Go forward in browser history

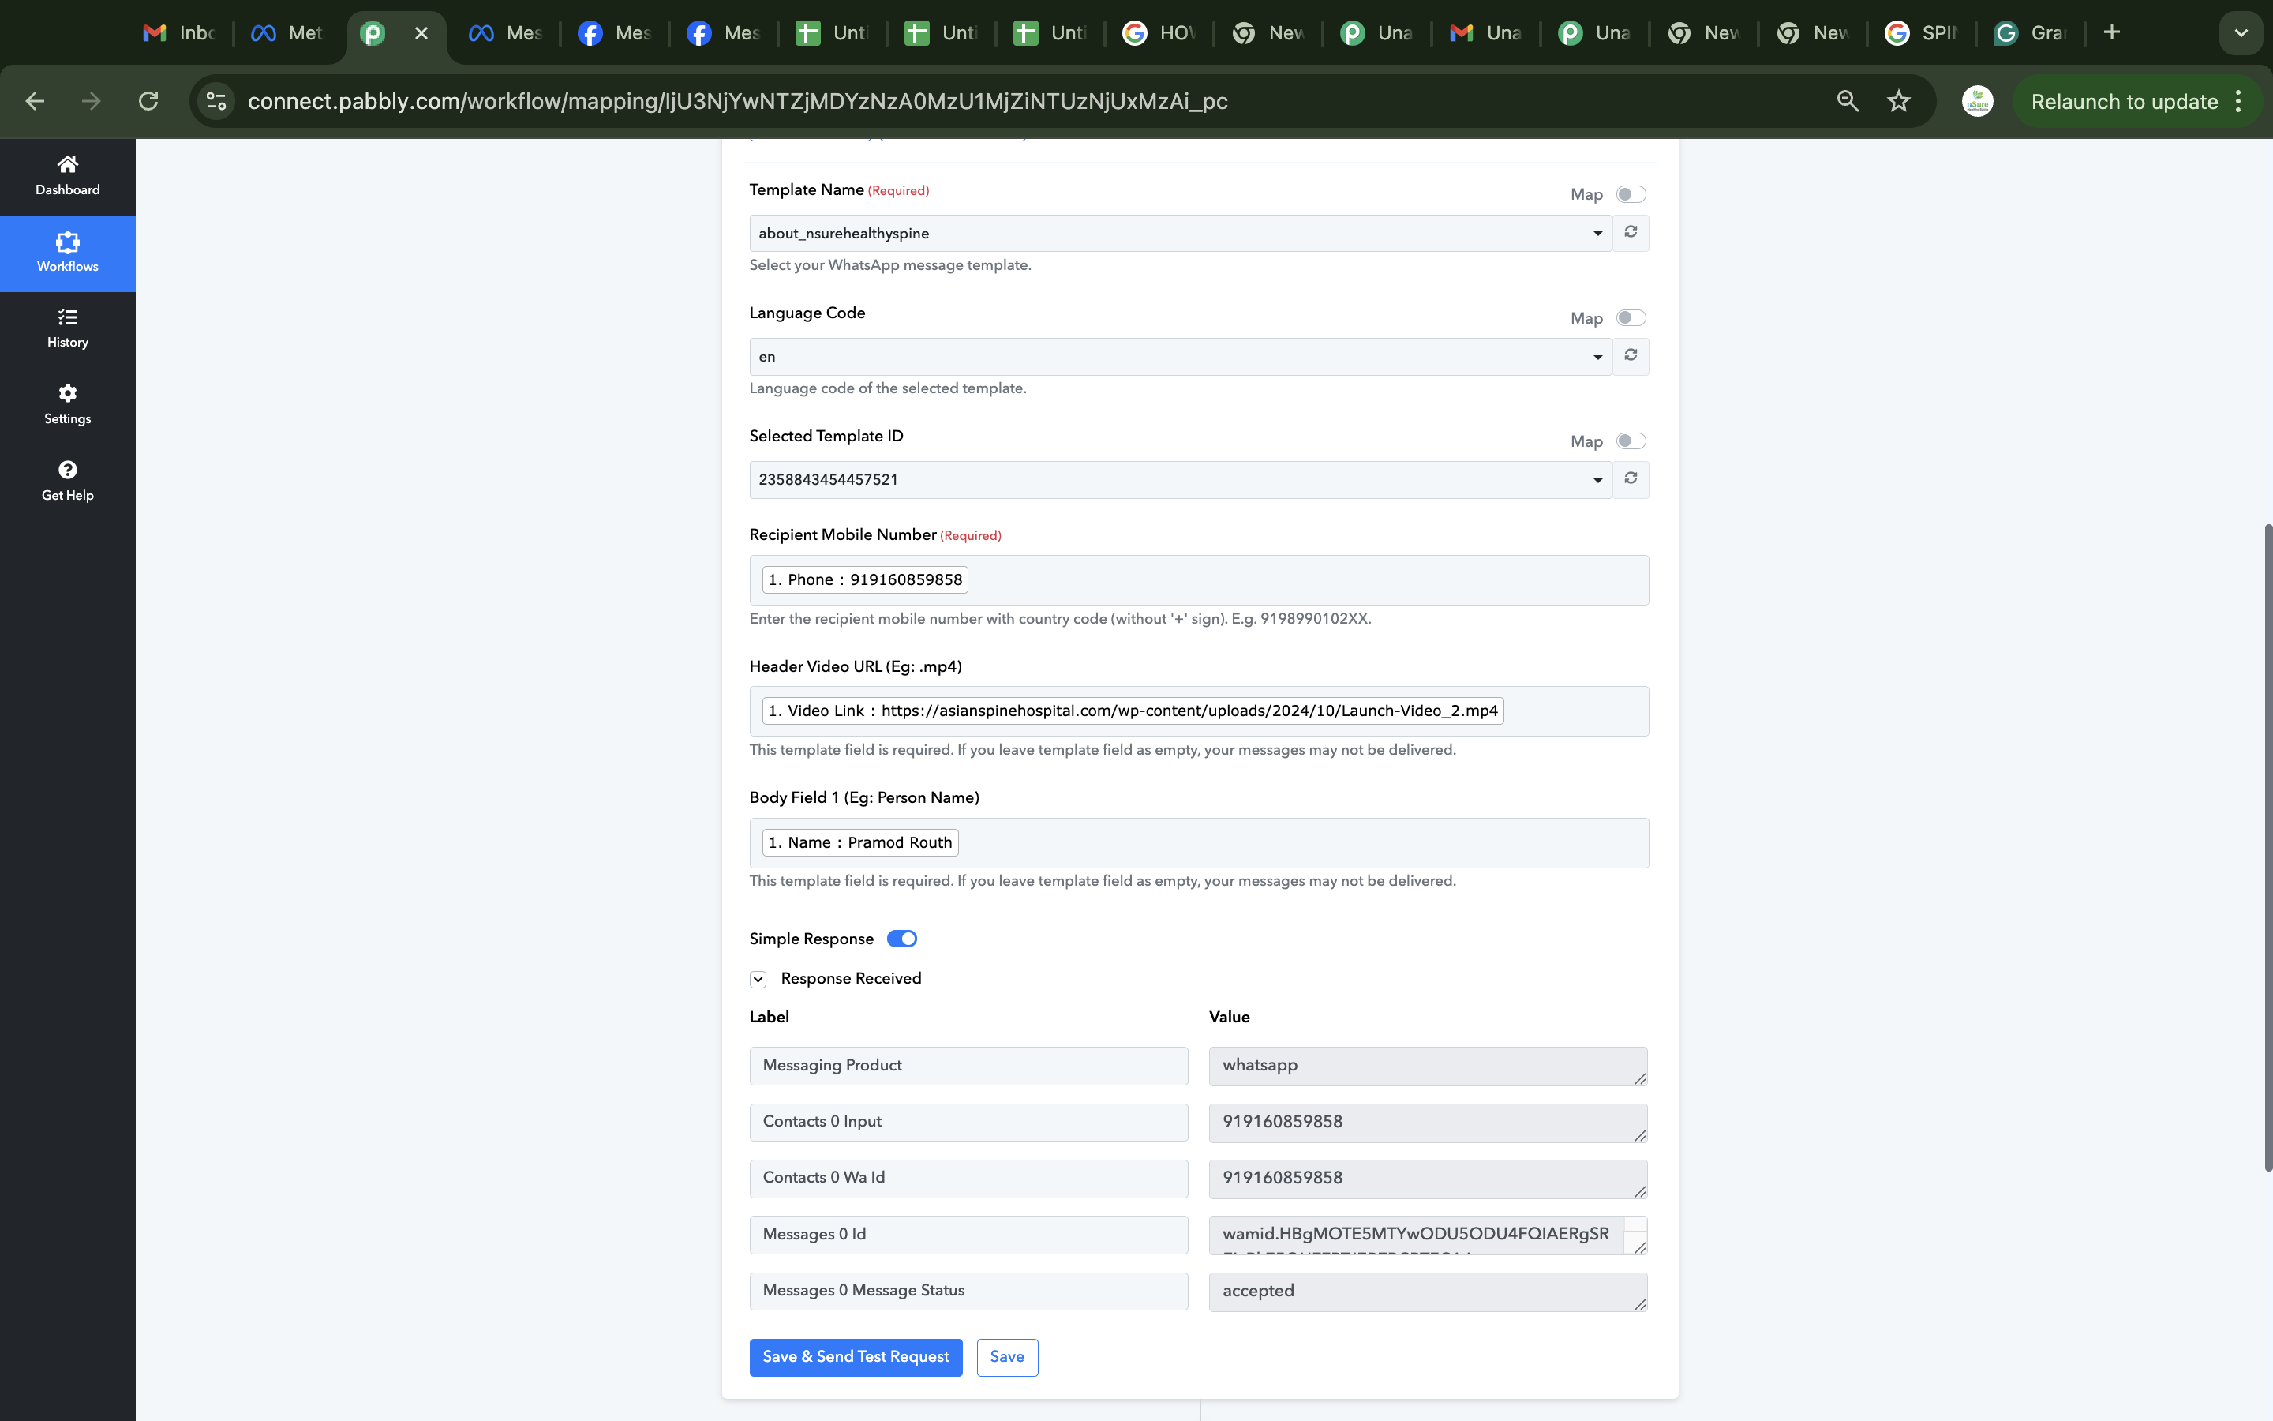click(91, 102)
